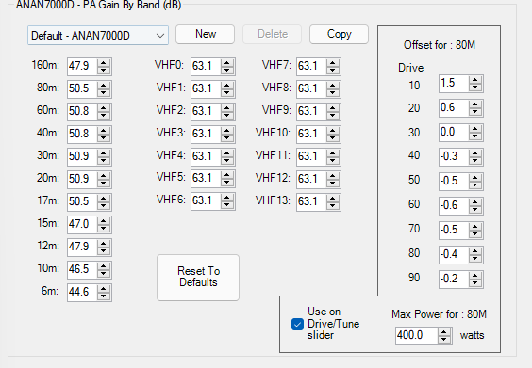The image size is (532, 368).
Task: Click the VHF13 gain value field
Action: click(312, 201)
